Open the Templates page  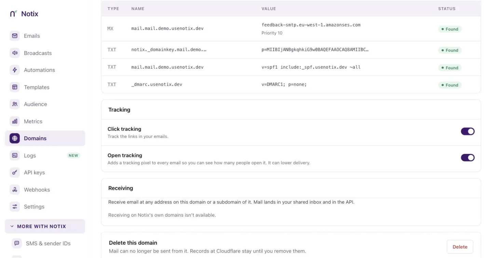point(45,87)
